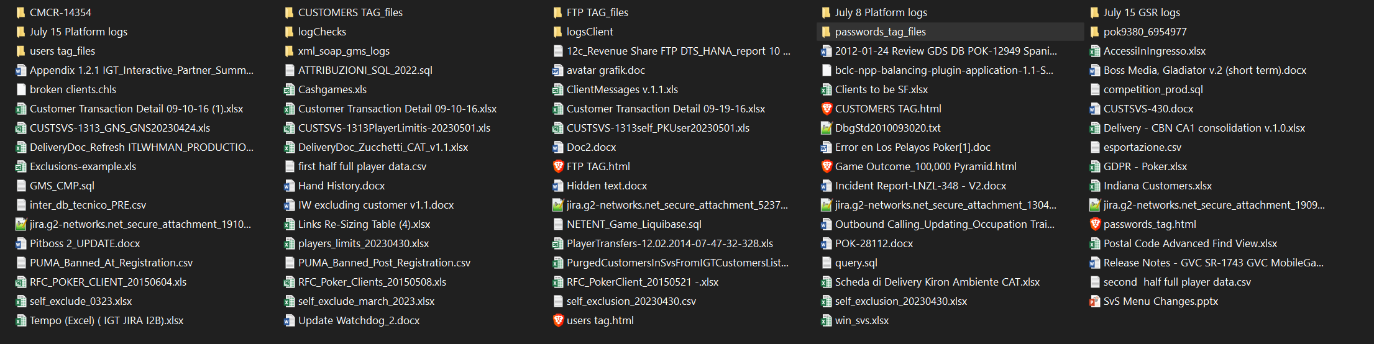Click the folder icon of logChecks
The image size is (1374, 344).
click(289, 32)
